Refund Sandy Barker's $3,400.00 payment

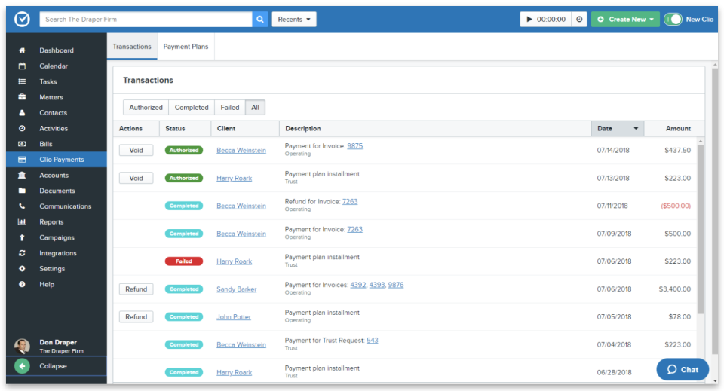tap(137, 289)
